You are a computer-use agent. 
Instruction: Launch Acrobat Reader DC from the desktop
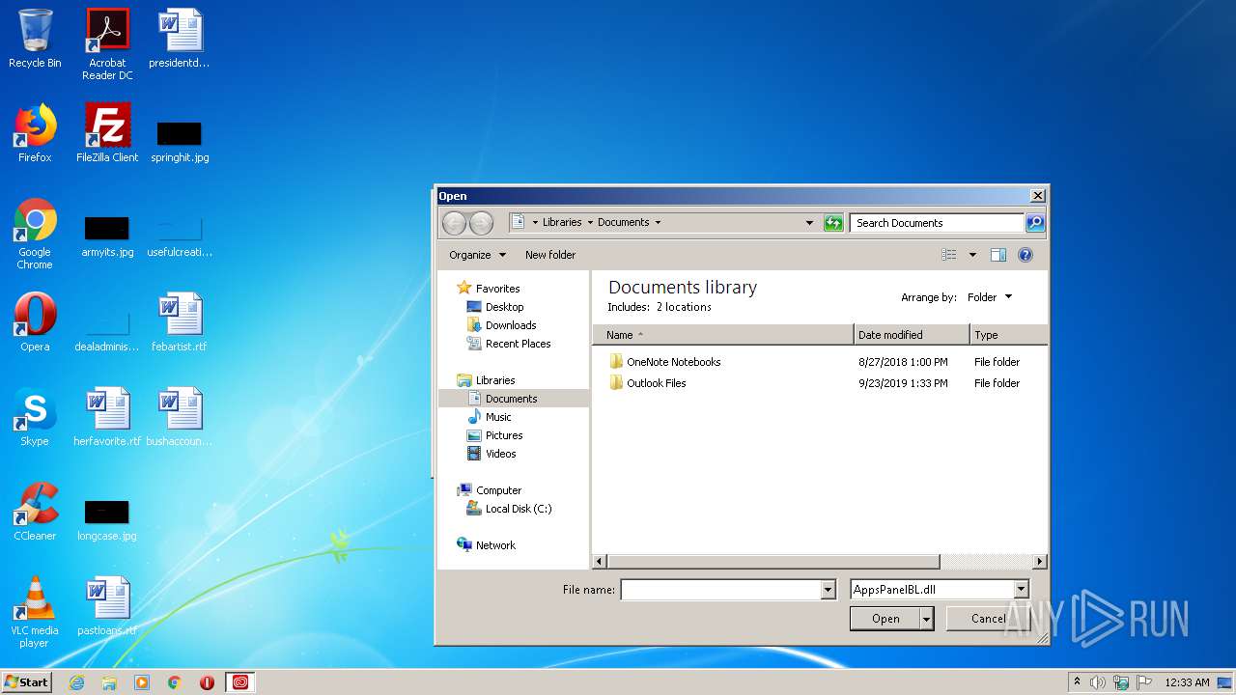coord(107,43)
